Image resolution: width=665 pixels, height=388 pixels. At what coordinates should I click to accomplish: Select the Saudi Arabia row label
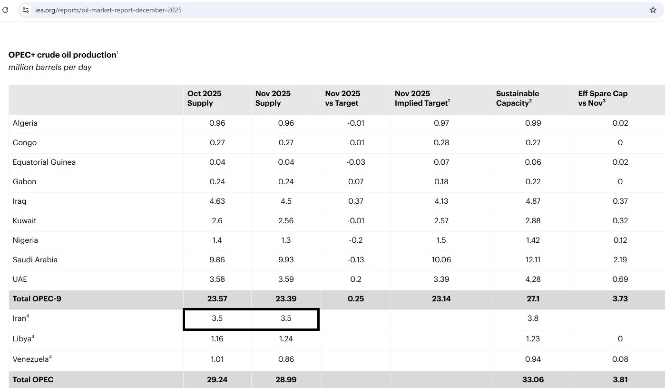coord(35,260)
